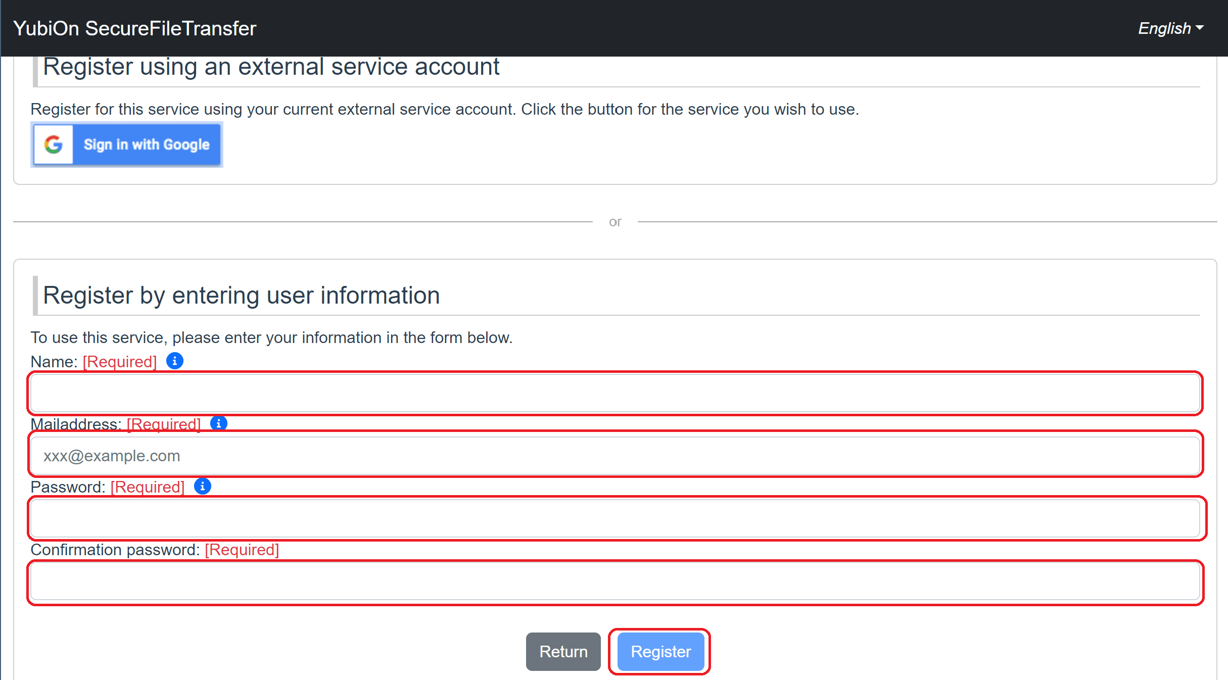Click the gray Return button

point(563,652)
